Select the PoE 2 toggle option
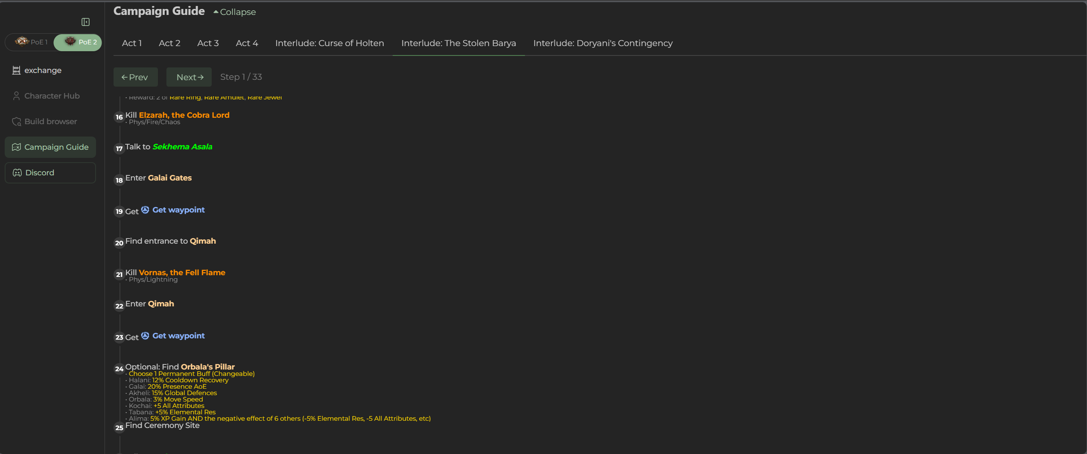The width and height of the screenshot is (1087, 454). (80, 42)
